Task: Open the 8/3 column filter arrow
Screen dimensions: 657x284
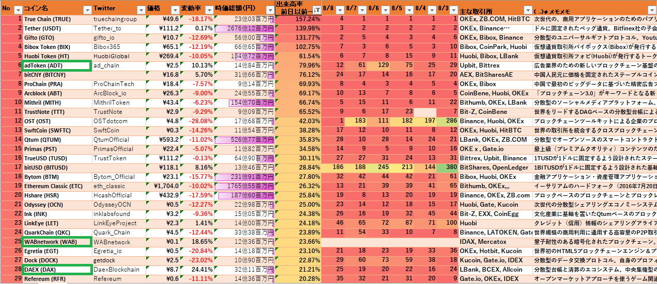Action: click(453, 10)
